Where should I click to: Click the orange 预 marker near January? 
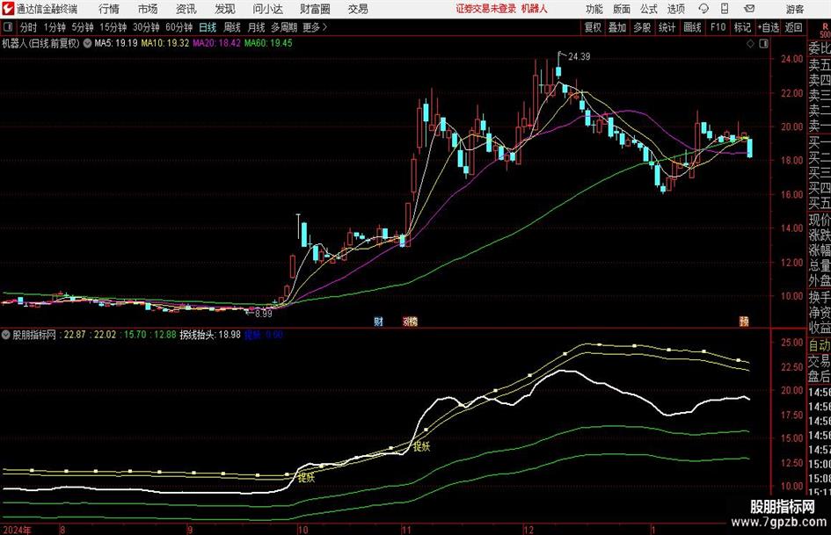tap(744, 321)
